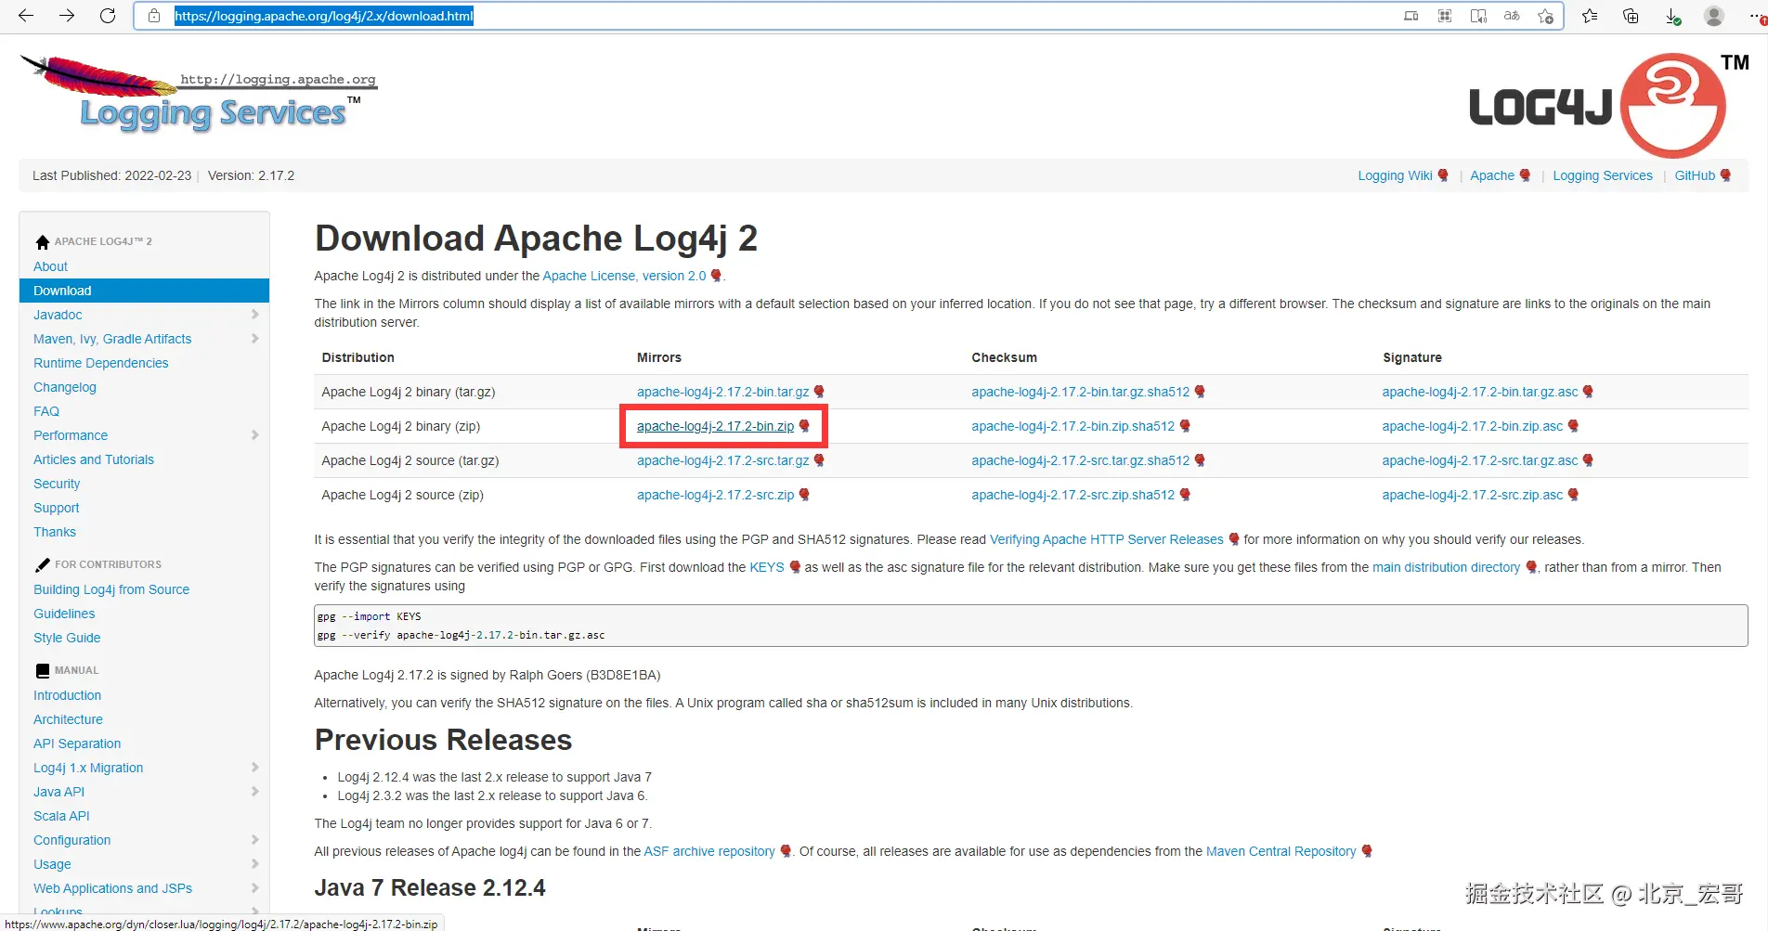Go forward in browser history

(67, 16)
